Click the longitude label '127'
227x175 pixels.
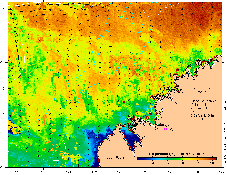222,172
